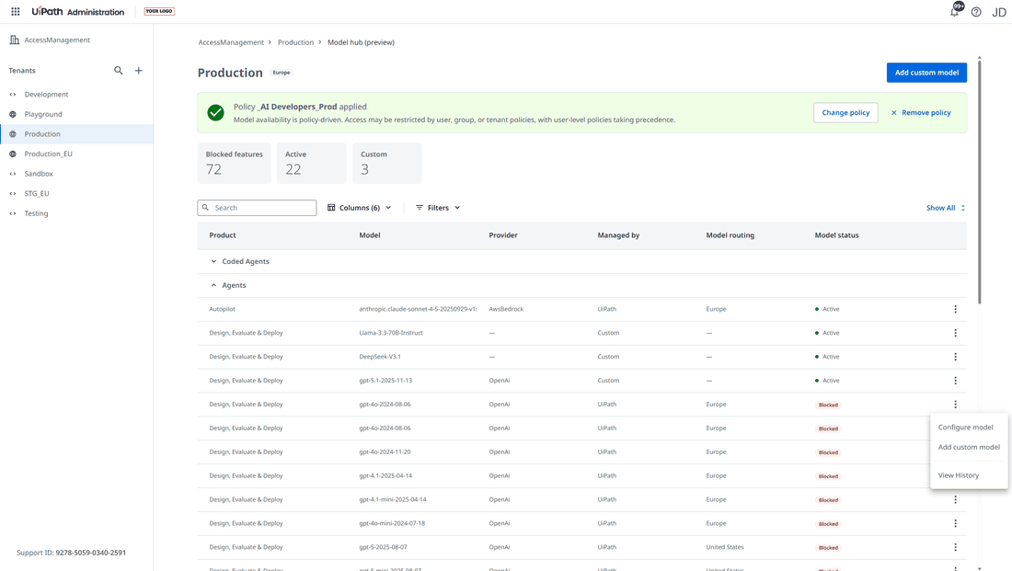The width and height of the screenshot is (1012, 571).
Task: Open the Filters dropdown
Action: [x=438, y=208]
